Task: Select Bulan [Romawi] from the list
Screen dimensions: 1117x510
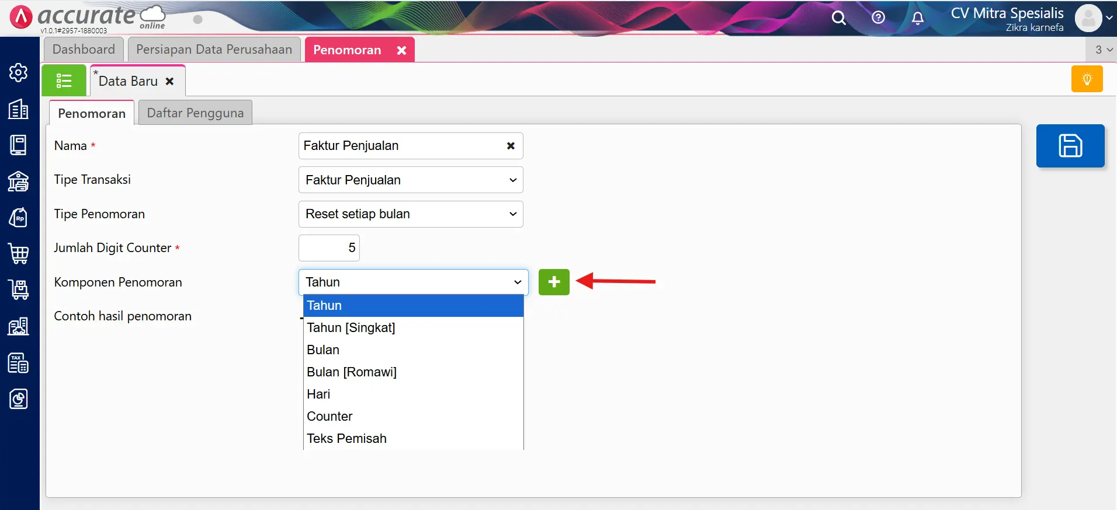Action: (352, 372)
